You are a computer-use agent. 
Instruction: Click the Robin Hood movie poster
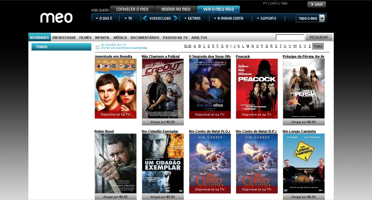[116, 163]
